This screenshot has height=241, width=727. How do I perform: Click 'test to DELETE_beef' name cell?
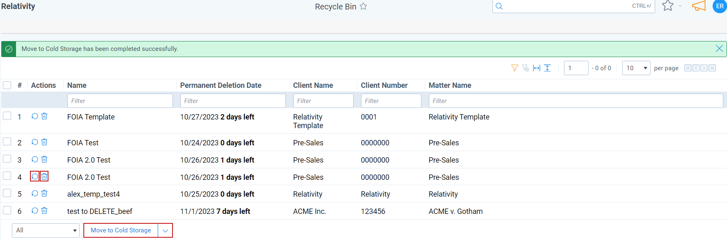pos(100,211)
